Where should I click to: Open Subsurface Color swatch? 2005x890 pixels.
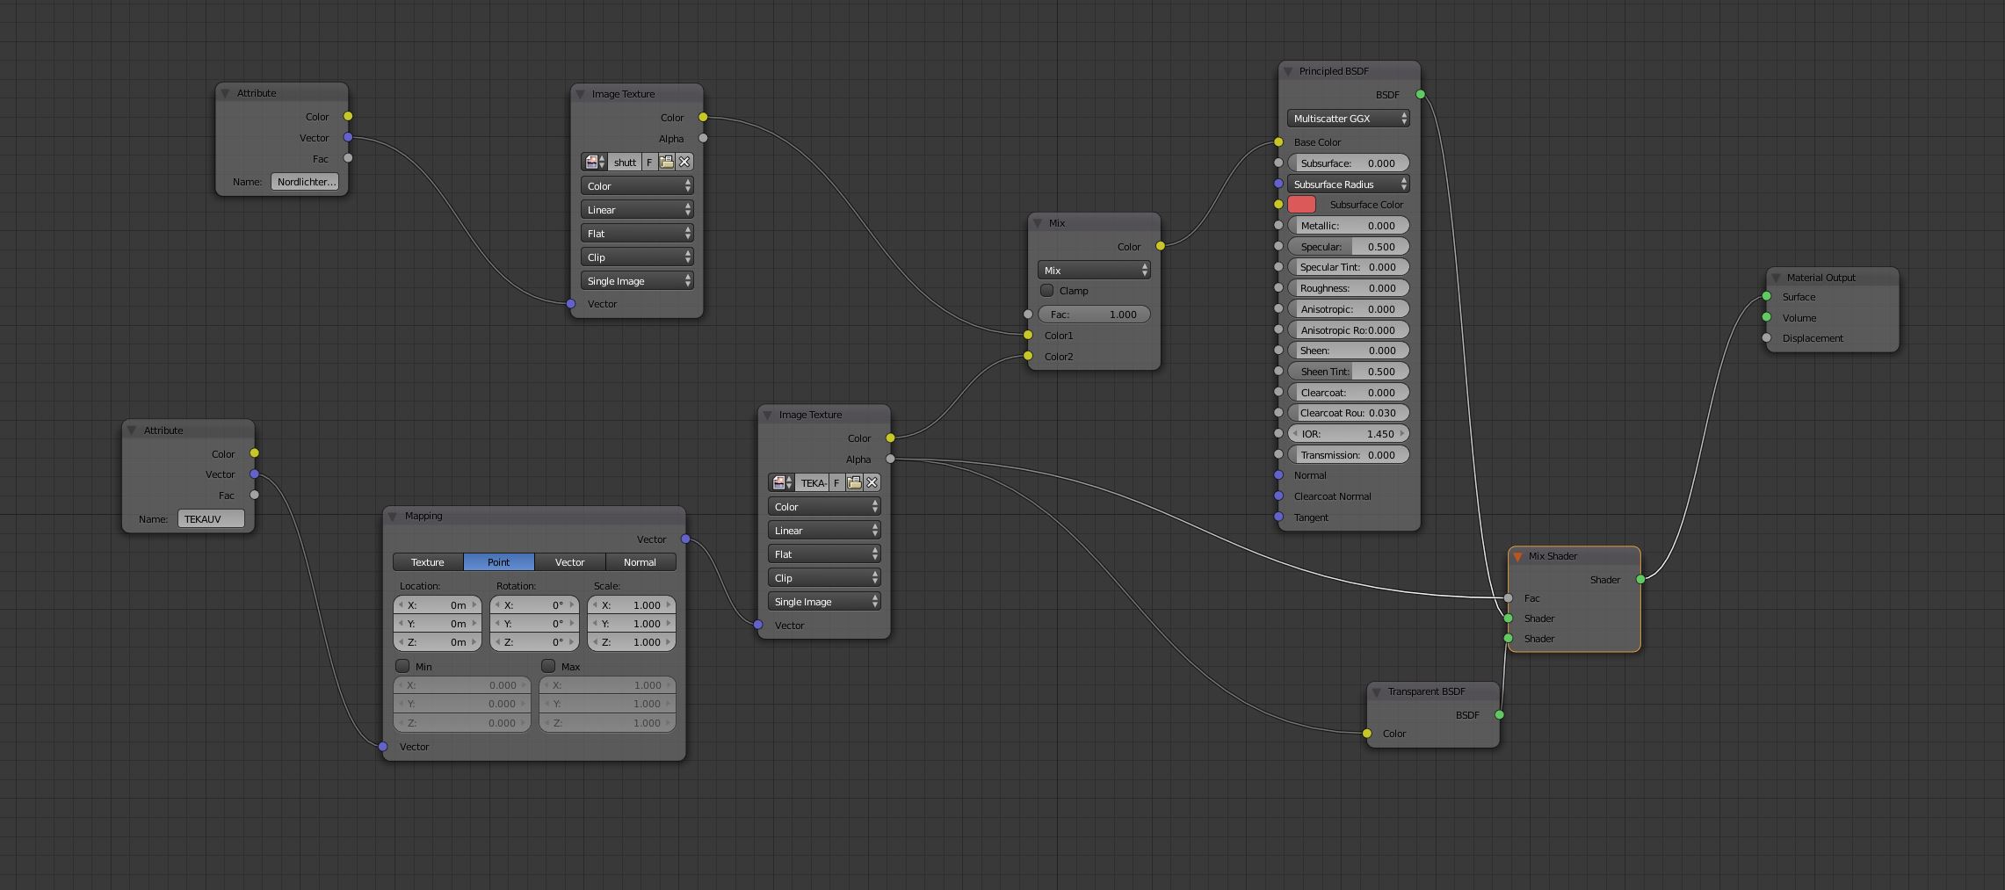pos(1301,204)
